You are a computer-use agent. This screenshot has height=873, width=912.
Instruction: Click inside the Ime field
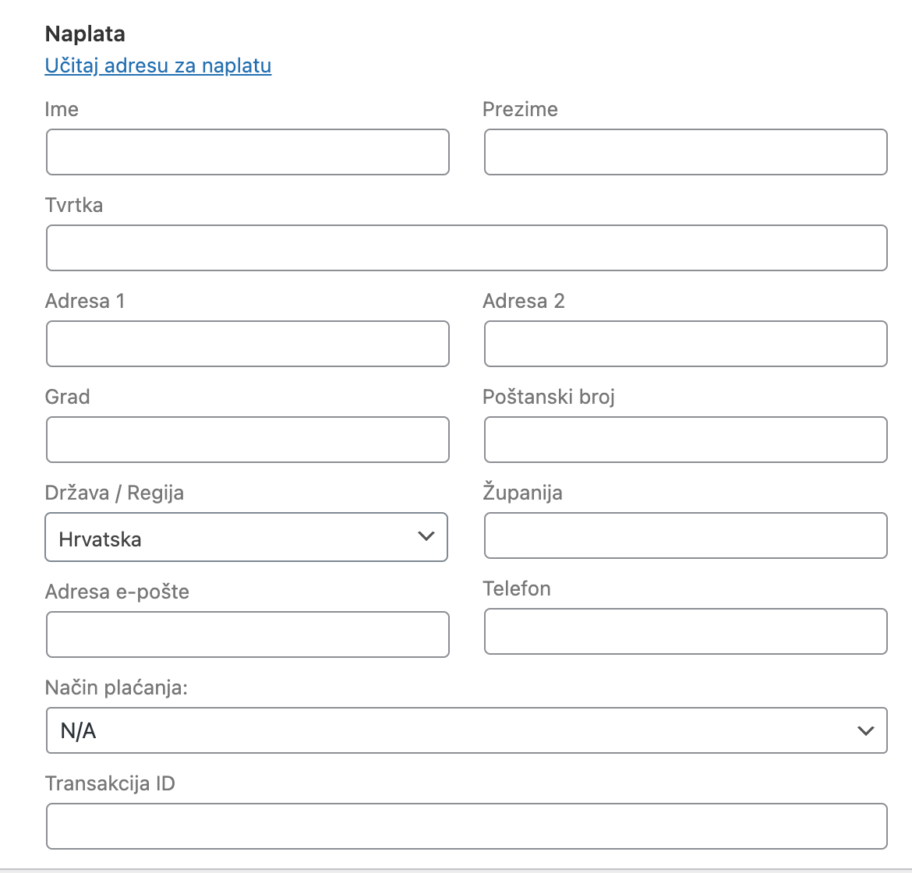point(247,152)
